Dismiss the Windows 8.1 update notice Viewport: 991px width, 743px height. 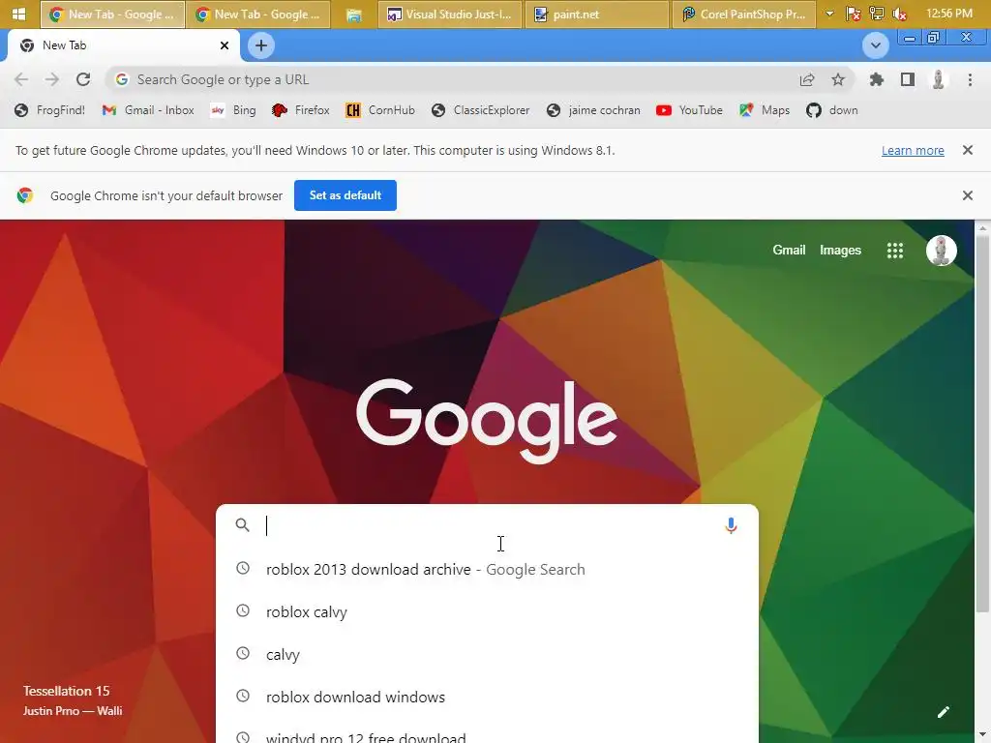pos(968,150)
